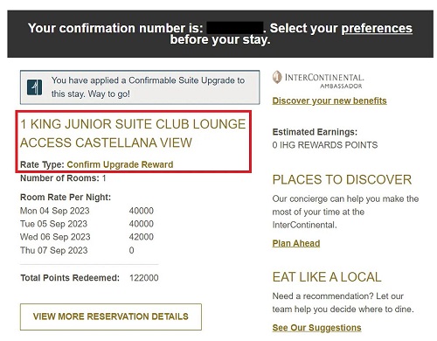Open See Our Suggestions link
437x341 pixels.
316,328
